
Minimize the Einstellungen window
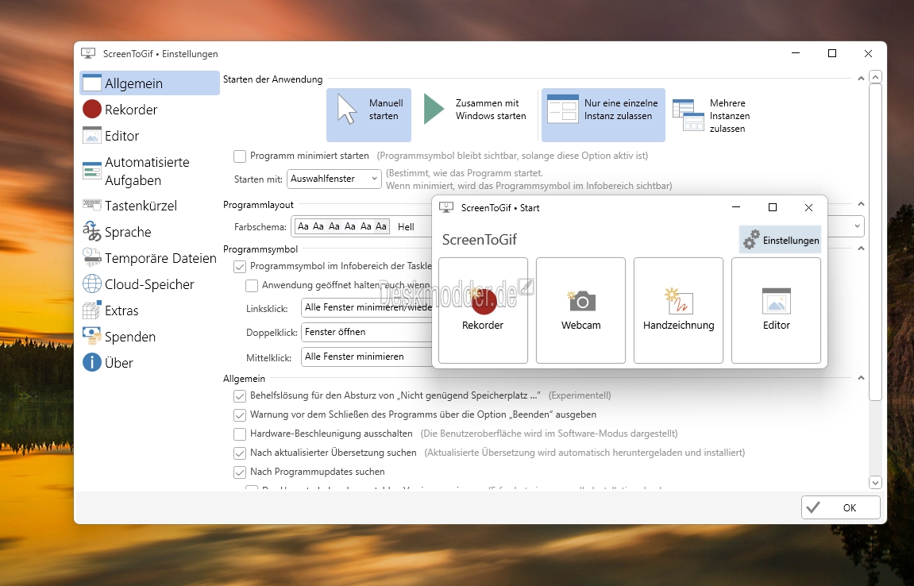(x=796, y=54)
